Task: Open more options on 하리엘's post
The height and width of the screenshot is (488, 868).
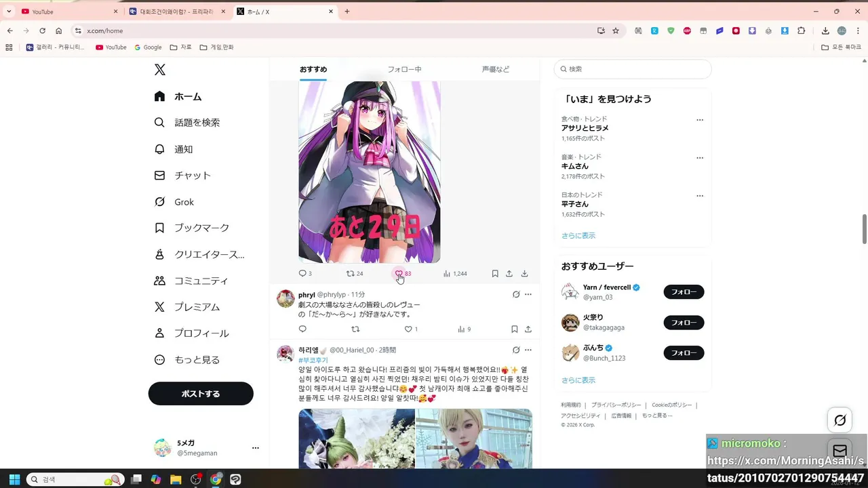Action: point(528,350)
